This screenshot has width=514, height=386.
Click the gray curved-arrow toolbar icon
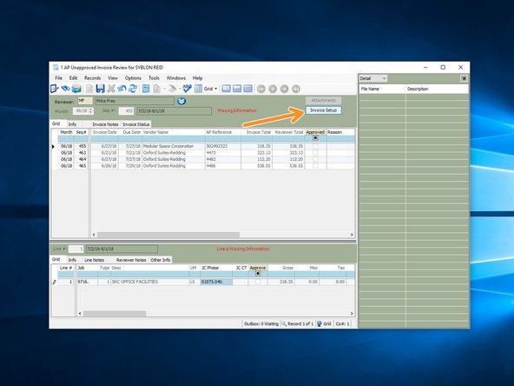[172, 89]
